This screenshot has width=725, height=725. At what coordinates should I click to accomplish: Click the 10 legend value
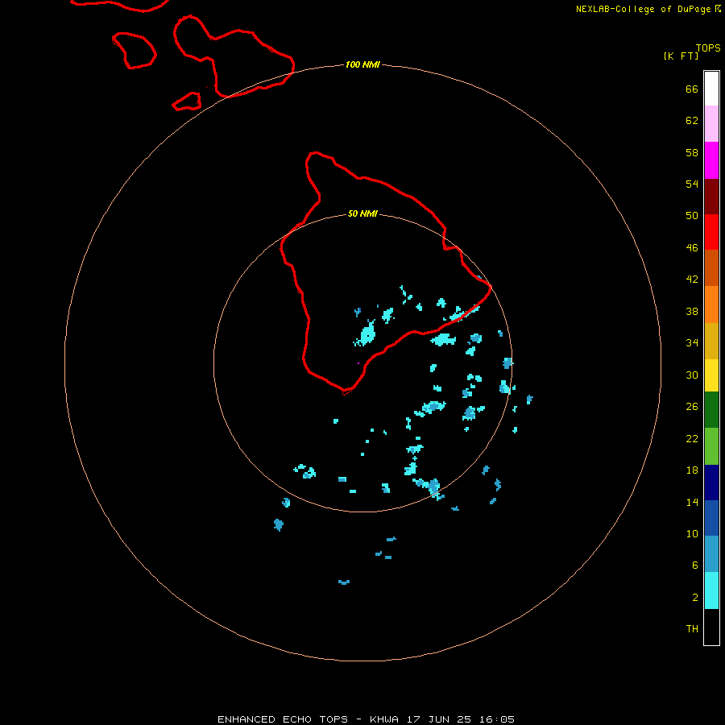[x=692, y=534]
